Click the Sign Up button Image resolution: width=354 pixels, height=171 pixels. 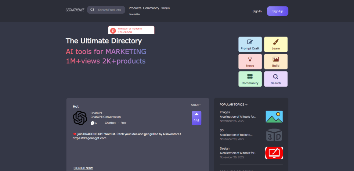pyautogui.click(x=277, y=11)
